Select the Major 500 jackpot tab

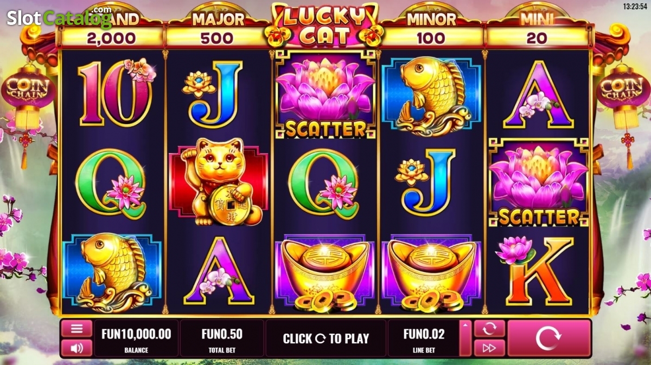218,30
